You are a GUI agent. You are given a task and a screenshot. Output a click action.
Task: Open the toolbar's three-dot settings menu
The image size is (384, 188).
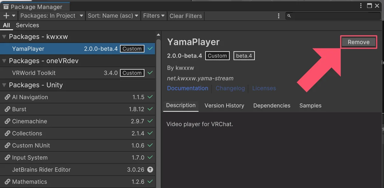point(279,16)
